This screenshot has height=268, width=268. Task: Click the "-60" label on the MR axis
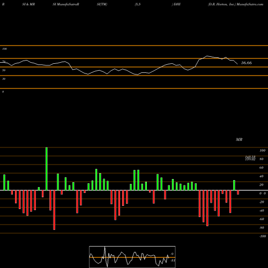click(262, 219)
